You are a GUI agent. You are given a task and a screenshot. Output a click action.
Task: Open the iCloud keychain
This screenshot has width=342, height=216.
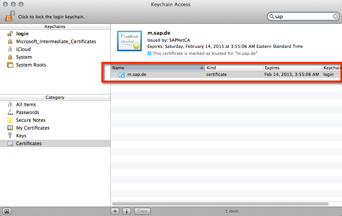pyautogui.click(x=23, y=49)
